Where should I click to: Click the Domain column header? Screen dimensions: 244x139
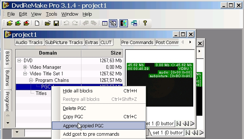pyautogui.click(x=48, y=53)
